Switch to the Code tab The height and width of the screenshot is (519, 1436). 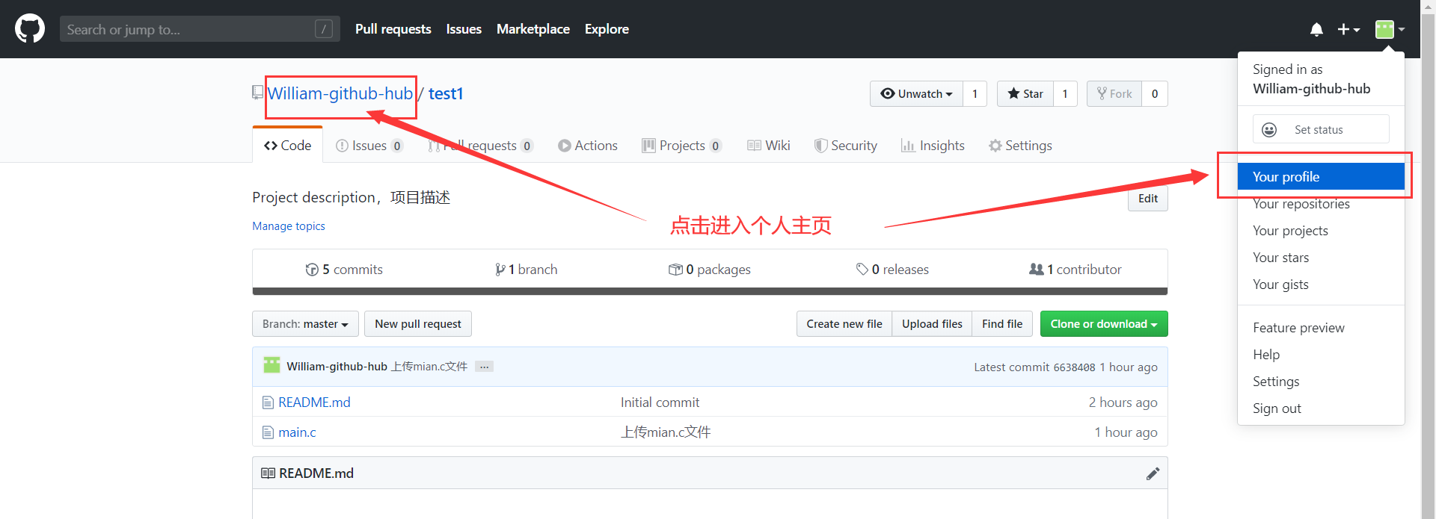pos(287,146)
